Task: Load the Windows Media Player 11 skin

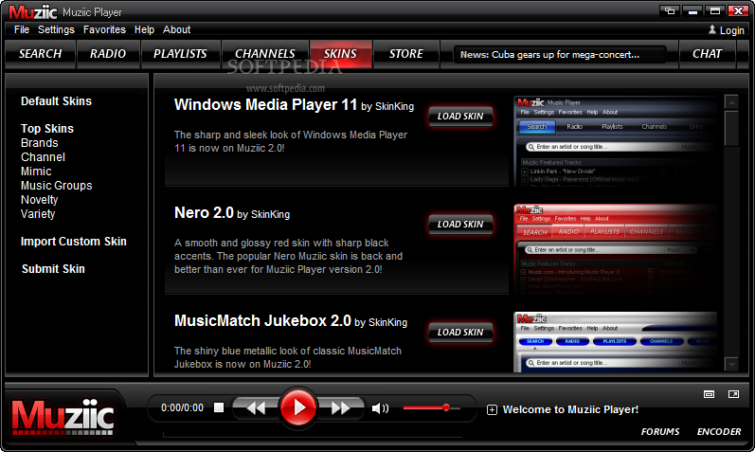Action: [x=460, y=117]
